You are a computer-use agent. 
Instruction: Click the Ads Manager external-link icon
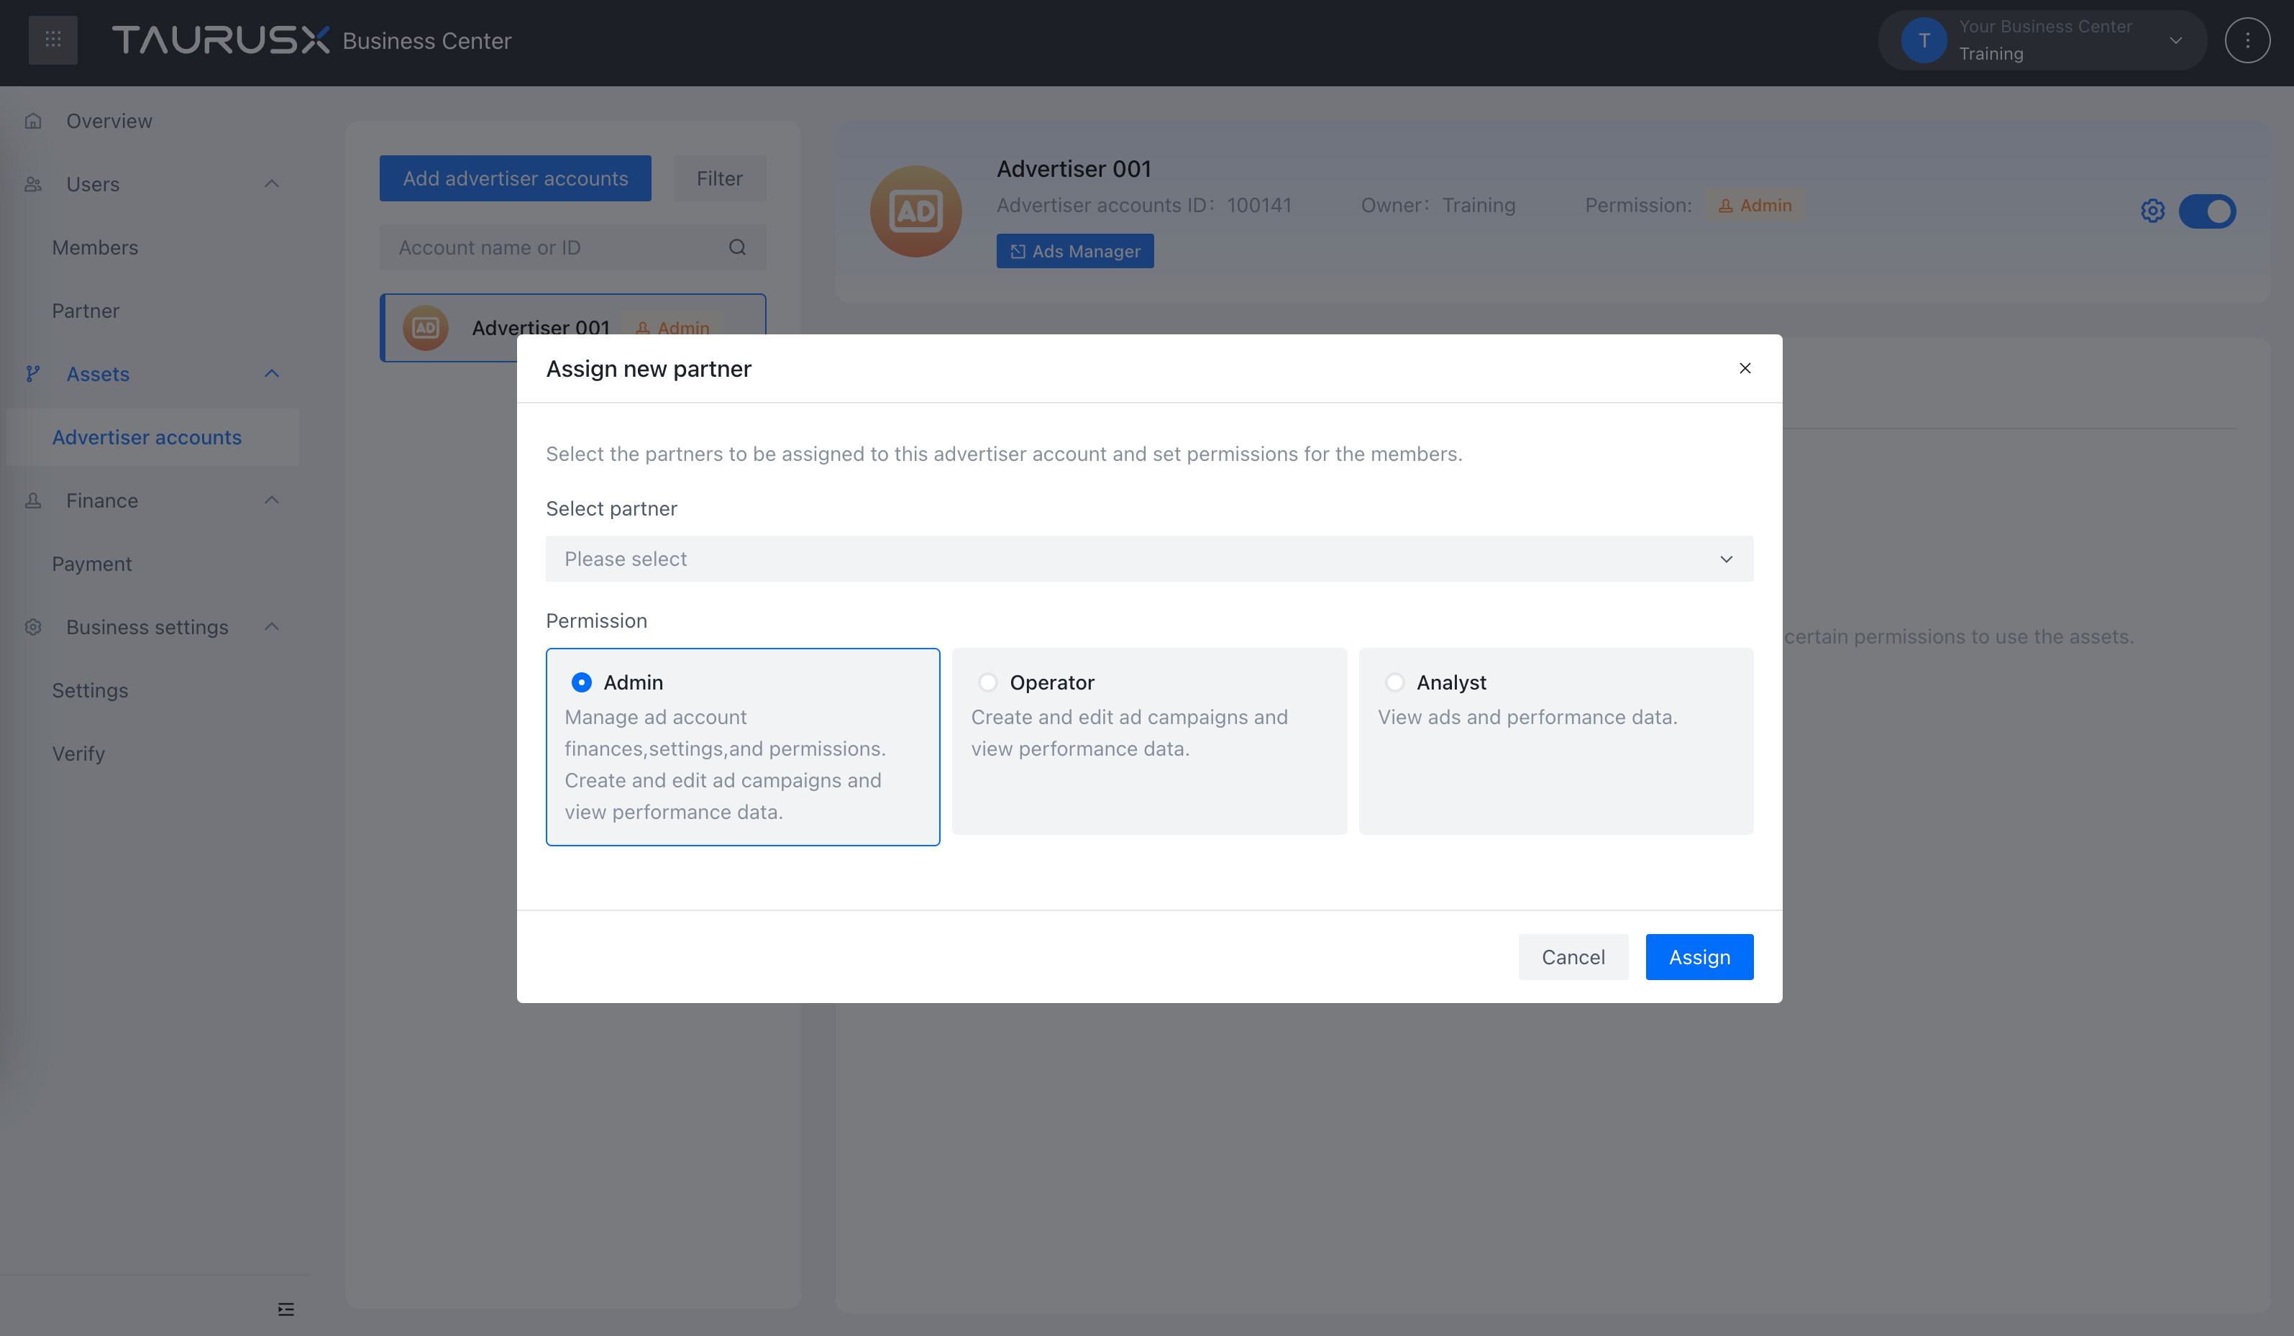1018,251
